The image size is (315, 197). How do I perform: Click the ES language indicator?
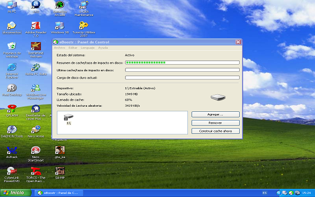click(x=265, y=193)
